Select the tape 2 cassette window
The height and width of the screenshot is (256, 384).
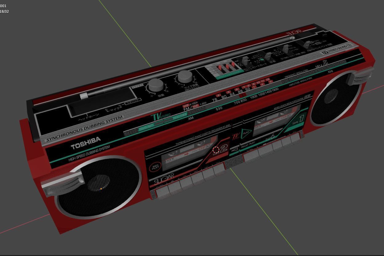190,153
